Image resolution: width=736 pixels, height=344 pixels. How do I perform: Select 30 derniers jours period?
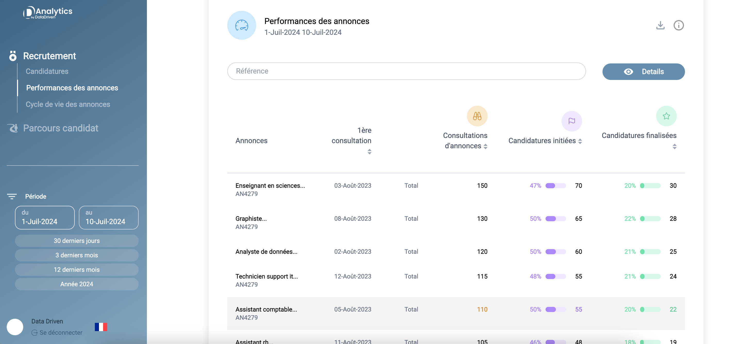(x=77, y=241)
